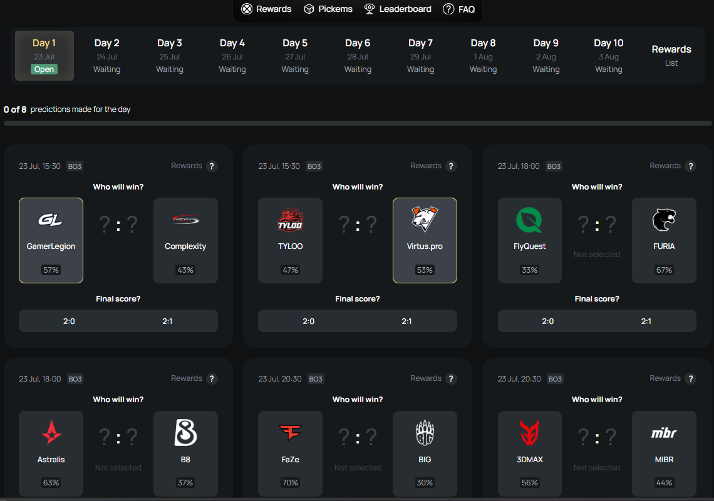This screenshot has height=501, width=714.
Task: Choose 2:0 score for FlyQuest vs FURIA
Action: click(548, 321)
